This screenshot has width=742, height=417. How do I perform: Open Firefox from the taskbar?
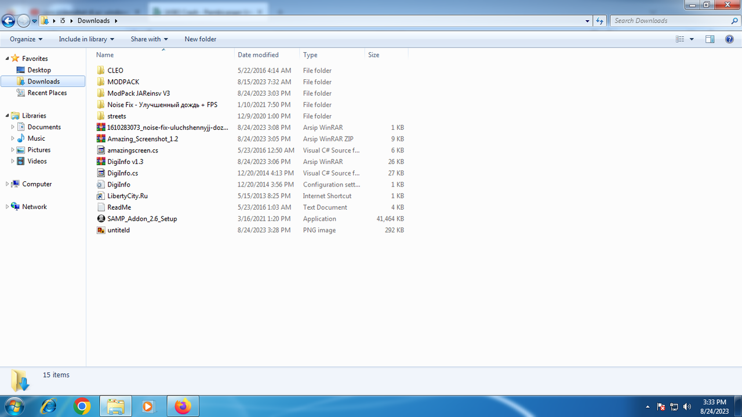click(183, 407)
